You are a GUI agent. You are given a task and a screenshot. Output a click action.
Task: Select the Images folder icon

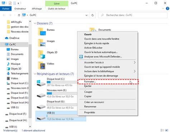(42, 43)
